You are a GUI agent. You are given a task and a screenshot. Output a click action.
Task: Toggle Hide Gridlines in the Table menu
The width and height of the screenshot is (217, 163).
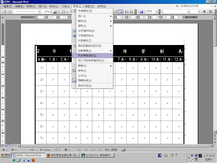coord(92,80)
